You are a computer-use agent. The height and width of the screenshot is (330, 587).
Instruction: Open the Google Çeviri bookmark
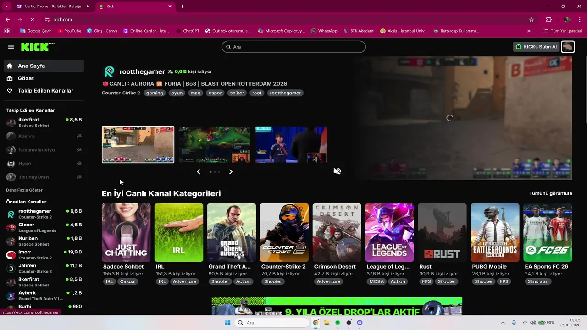[x=36, y=31]
